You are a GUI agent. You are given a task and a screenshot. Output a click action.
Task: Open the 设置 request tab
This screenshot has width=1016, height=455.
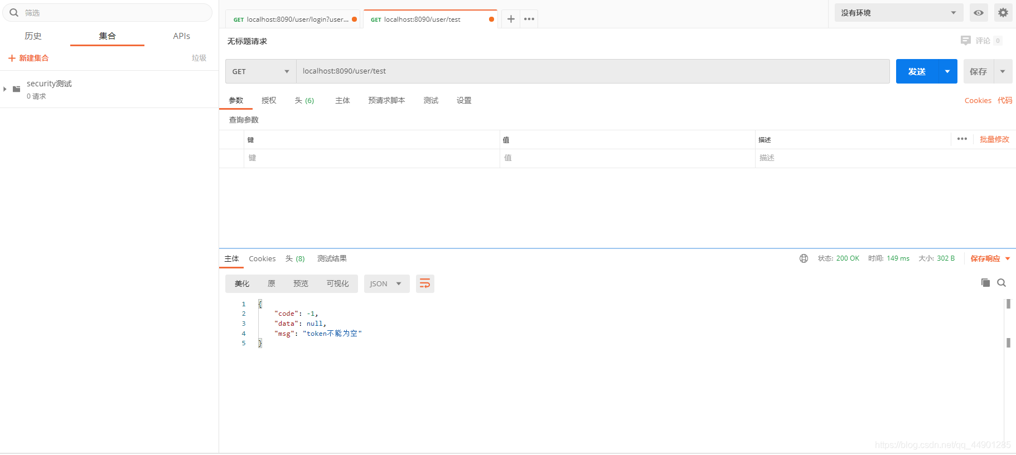click(x=464, y=100)
